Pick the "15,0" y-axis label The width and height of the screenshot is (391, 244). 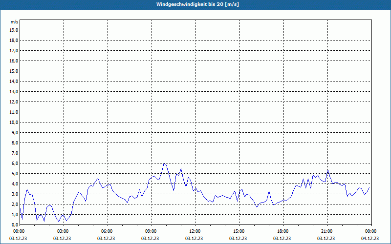click(14, 71)
